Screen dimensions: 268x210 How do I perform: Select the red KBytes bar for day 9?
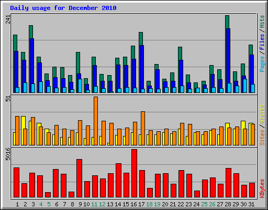(79, 178)
